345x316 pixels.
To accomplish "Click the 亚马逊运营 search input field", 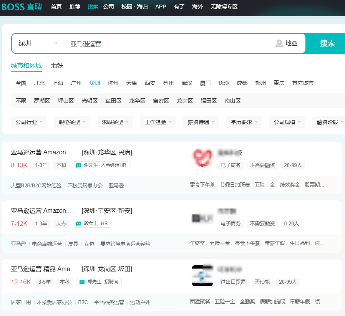I will tap(169, 44).
